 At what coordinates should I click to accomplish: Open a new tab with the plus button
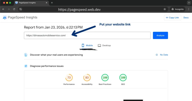[x=52, y=3]
